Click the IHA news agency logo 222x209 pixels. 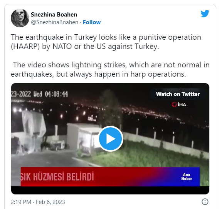[x=179, y=105]
